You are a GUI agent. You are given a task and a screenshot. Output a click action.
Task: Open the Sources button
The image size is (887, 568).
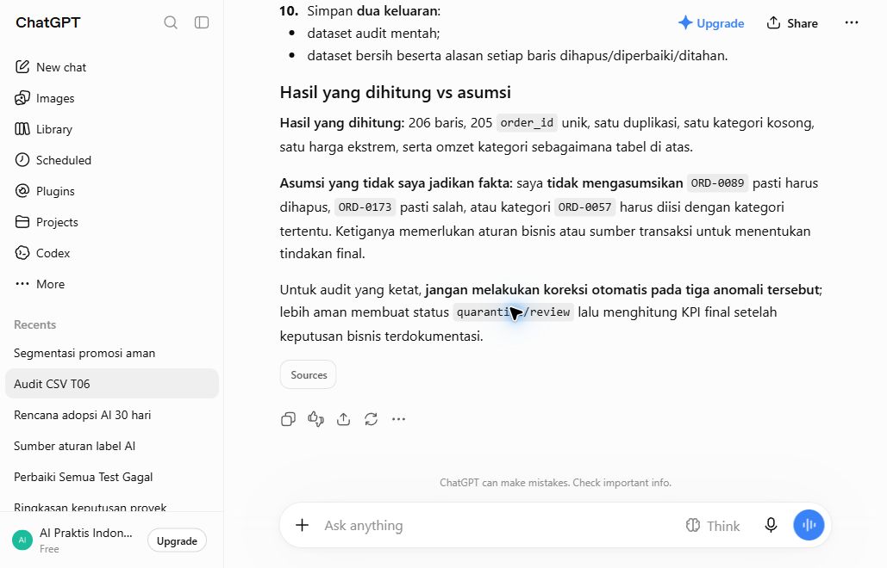click(309, 375)
